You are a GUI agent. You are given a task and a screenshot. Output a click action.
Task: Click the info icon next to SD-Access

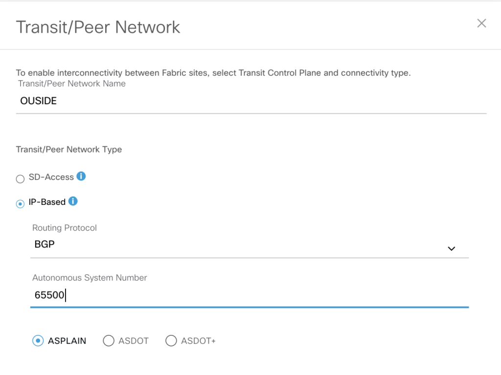point(81,176)
